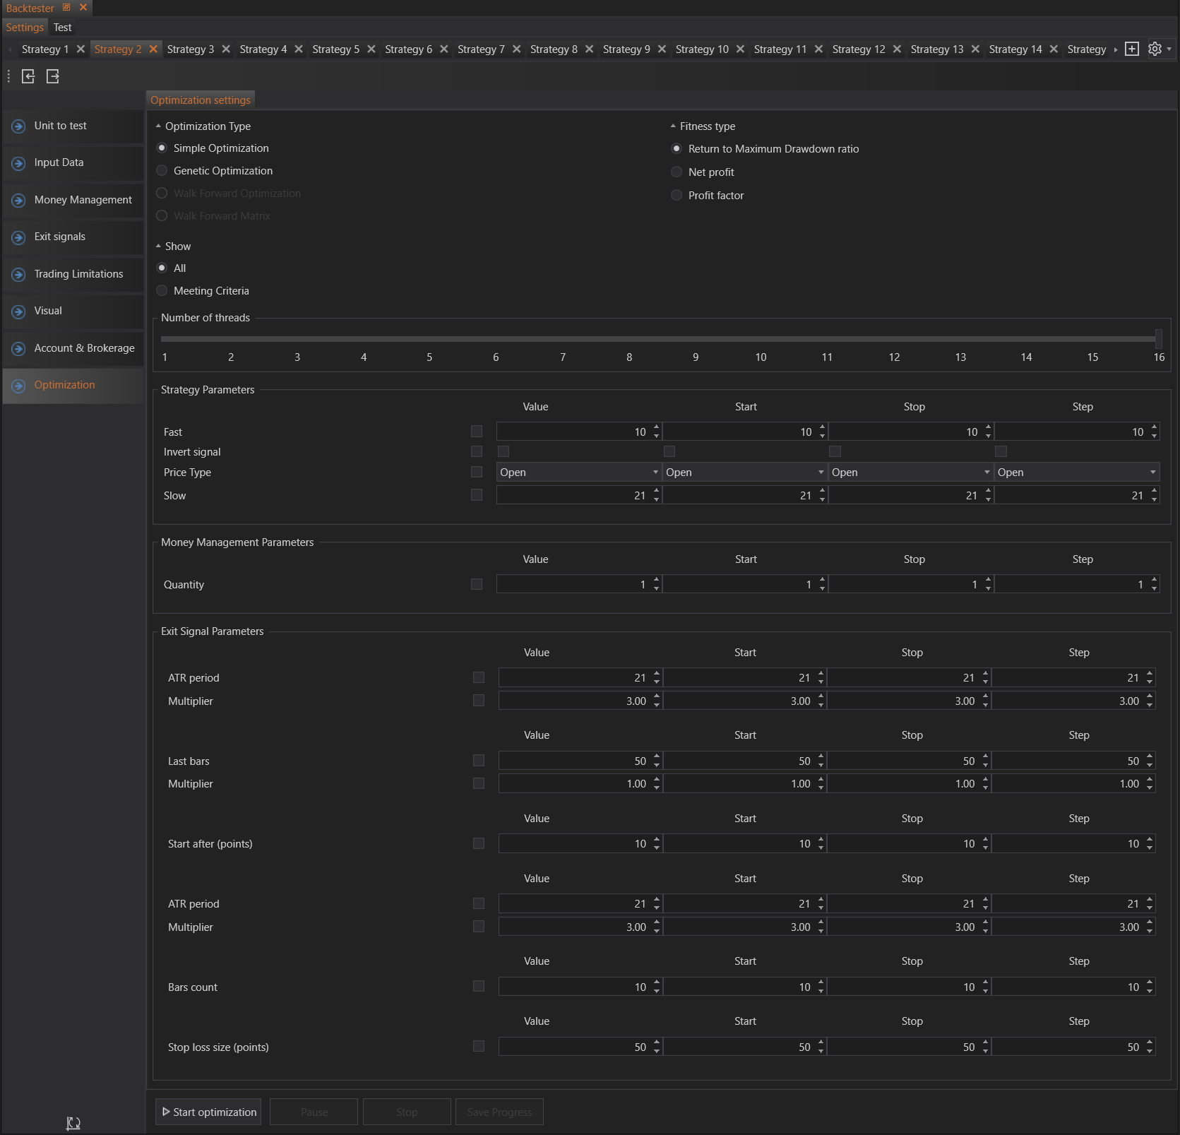The height and width of the screenshot is (1135, 1180).
Task: Click the export settings icon in toolbar
Action: 53,76
